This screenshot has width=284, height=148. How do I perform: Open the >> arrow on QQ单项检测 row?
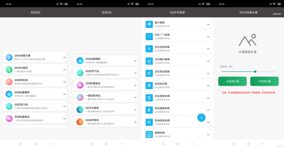[x=64, y=82]
